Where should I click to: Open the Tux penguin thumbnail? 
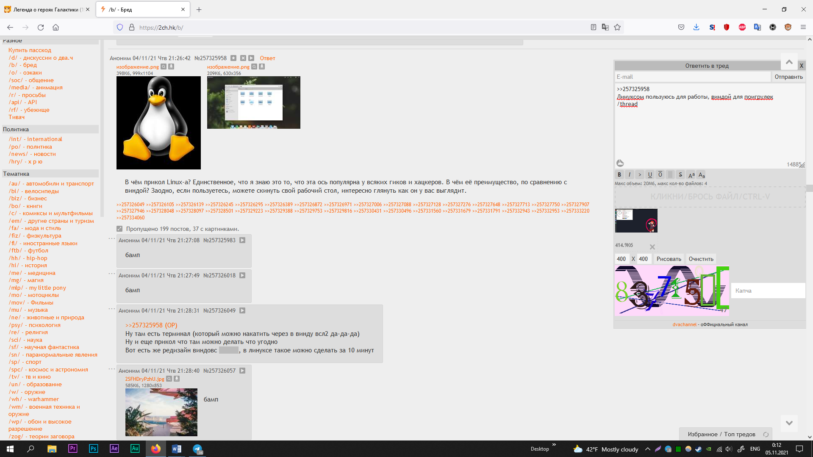coord(158,123)
